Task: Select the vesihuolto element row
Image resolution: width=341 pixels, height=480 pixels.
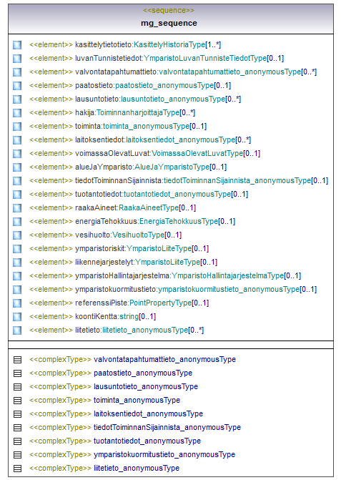Action: pyautogui.click(x=171, y=235)
